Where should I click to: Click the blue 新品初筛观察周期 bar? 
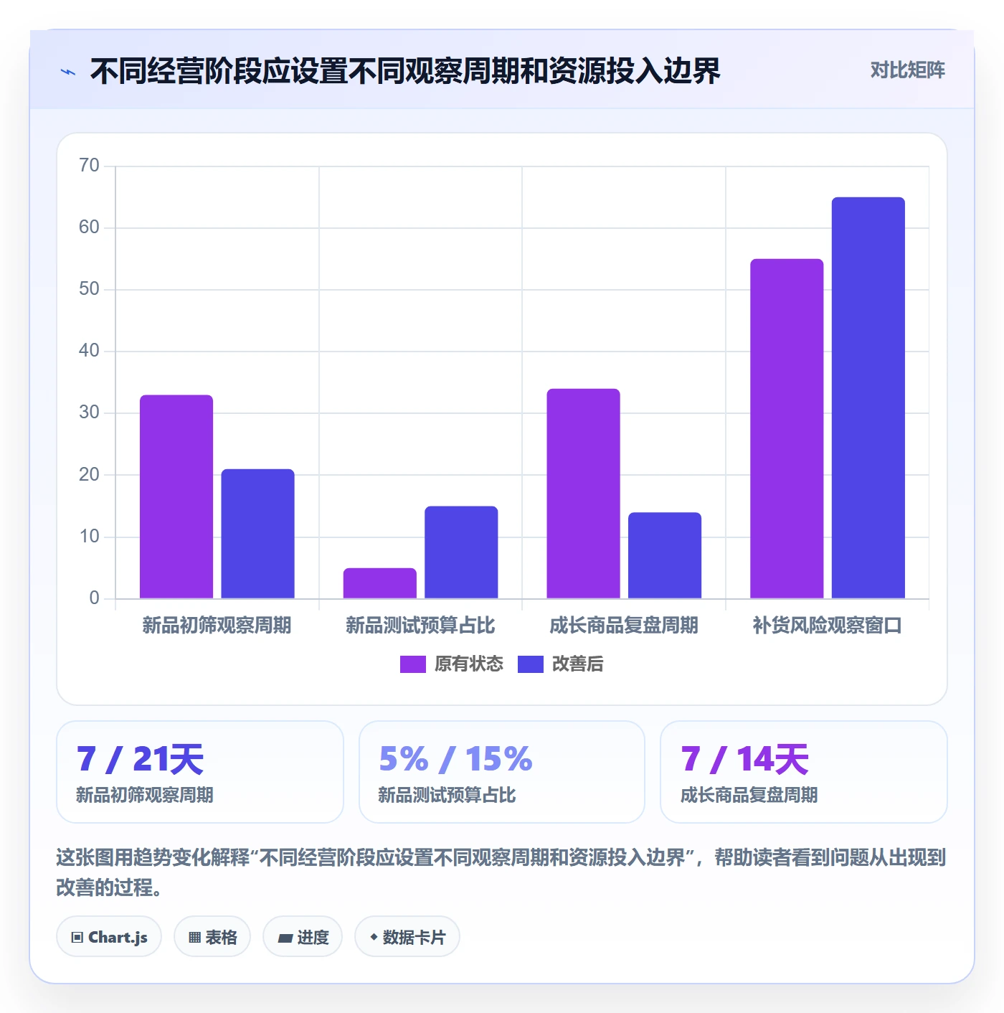(257, 534)
